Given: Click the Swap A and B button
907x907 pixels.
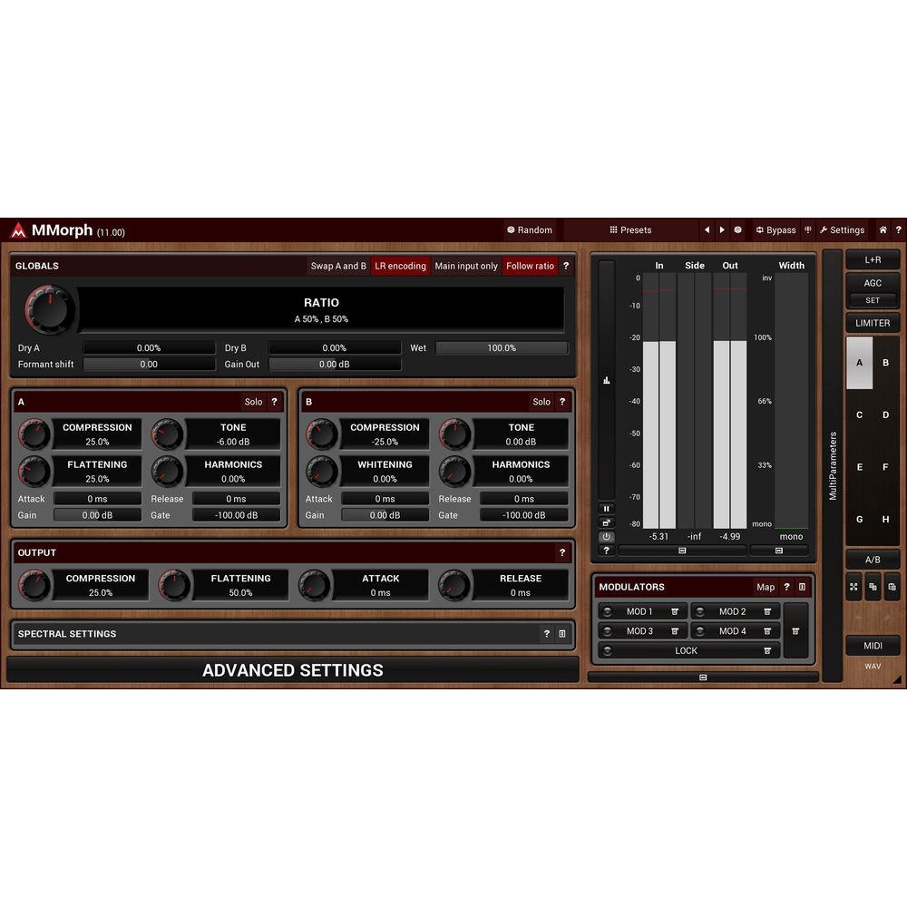Looking at the screenshot, I should (338, 266).
